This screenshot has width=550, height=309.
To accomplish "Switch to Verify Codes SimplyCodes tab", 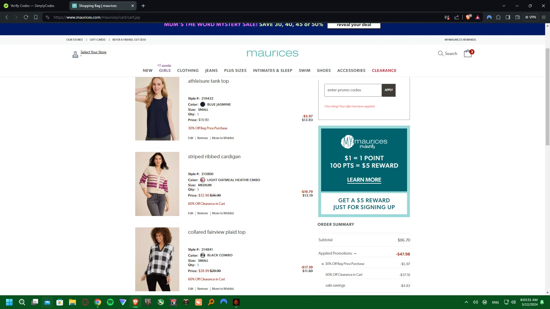I will point(33,6).
